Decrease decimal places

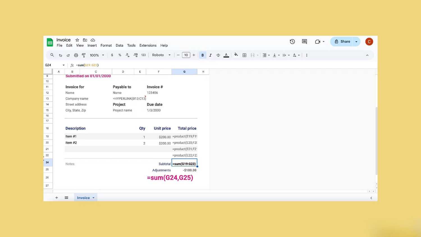[x=127, y=55]
